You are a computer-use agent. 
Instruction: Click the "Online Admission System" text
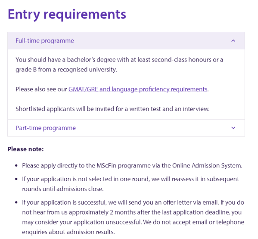tap(206, 165)
